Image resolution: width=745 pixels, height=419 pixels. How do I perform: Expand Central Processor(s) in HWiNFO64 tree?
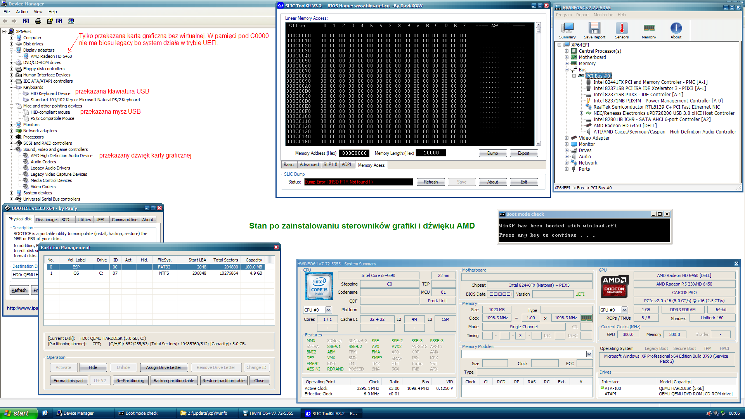pos(567,51)
